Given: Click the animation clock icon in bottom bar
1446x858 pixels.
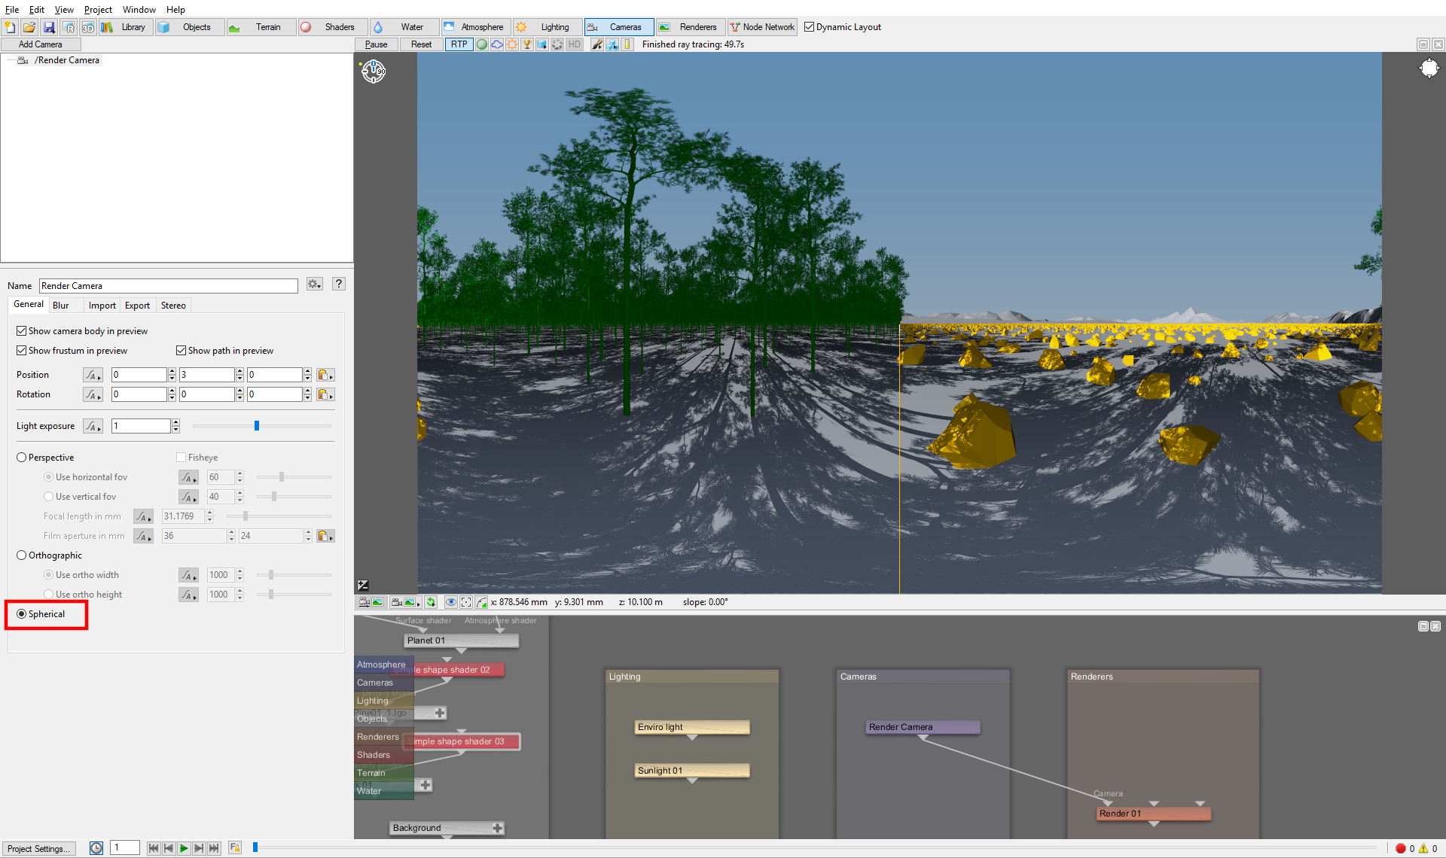Looking at the screenshot, I should [x=96, y=848].
